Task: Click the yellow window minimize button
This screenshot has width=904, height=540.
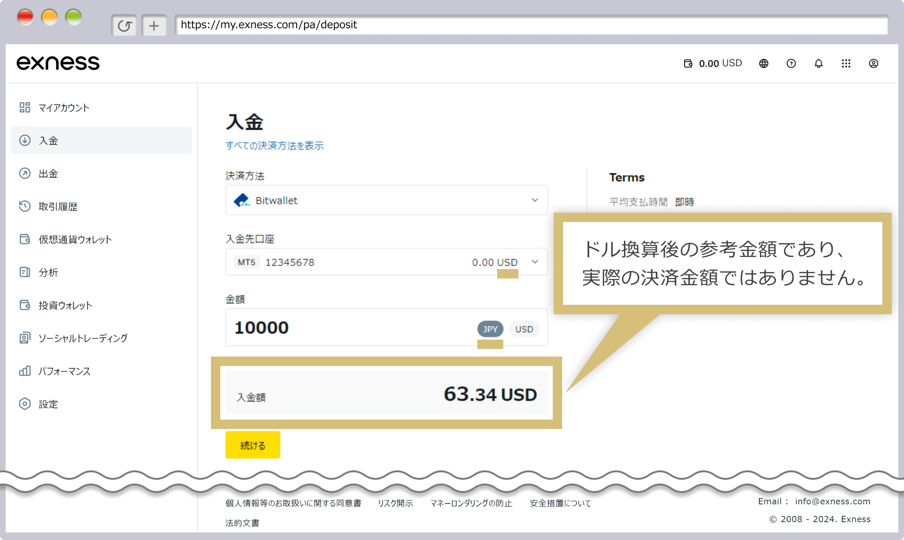Action: (49, 17)
